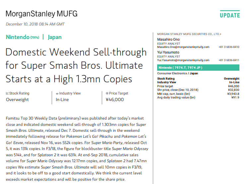Click the December 10, 2018 timestamp

point(35,24)
